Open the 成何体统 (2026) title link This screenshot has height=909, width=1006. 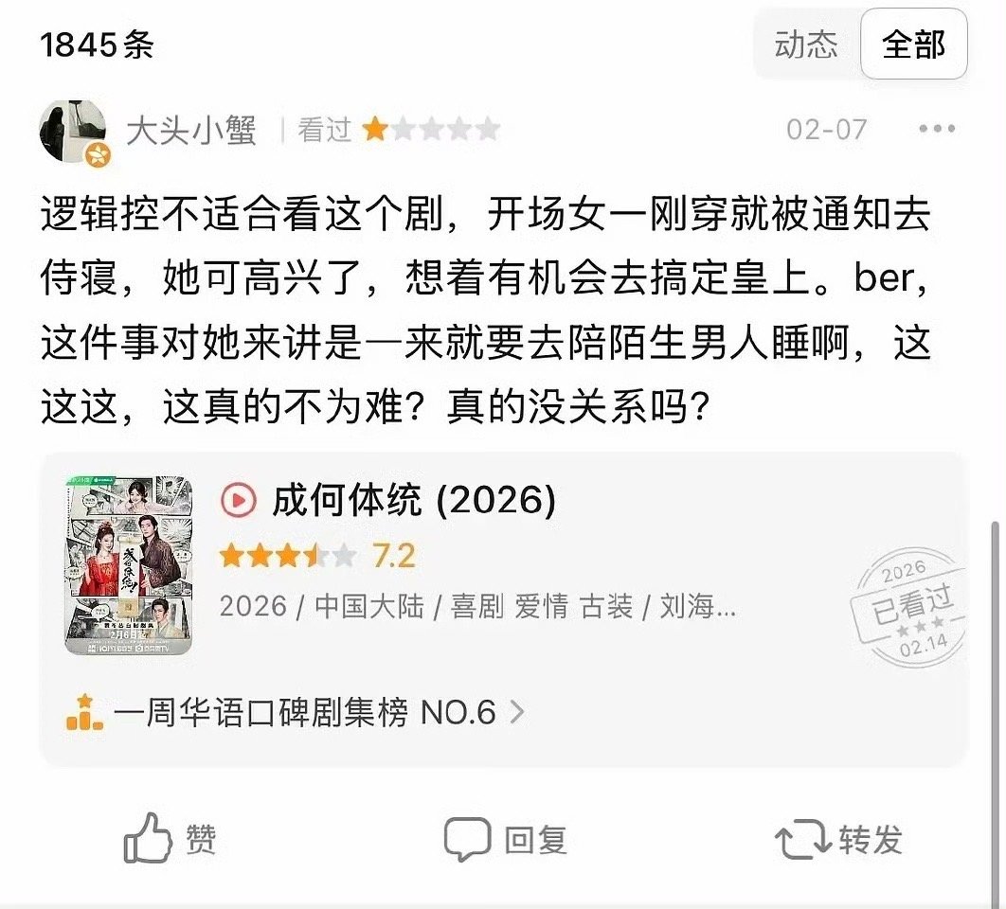pyautogui.click(x=414, y=500)
